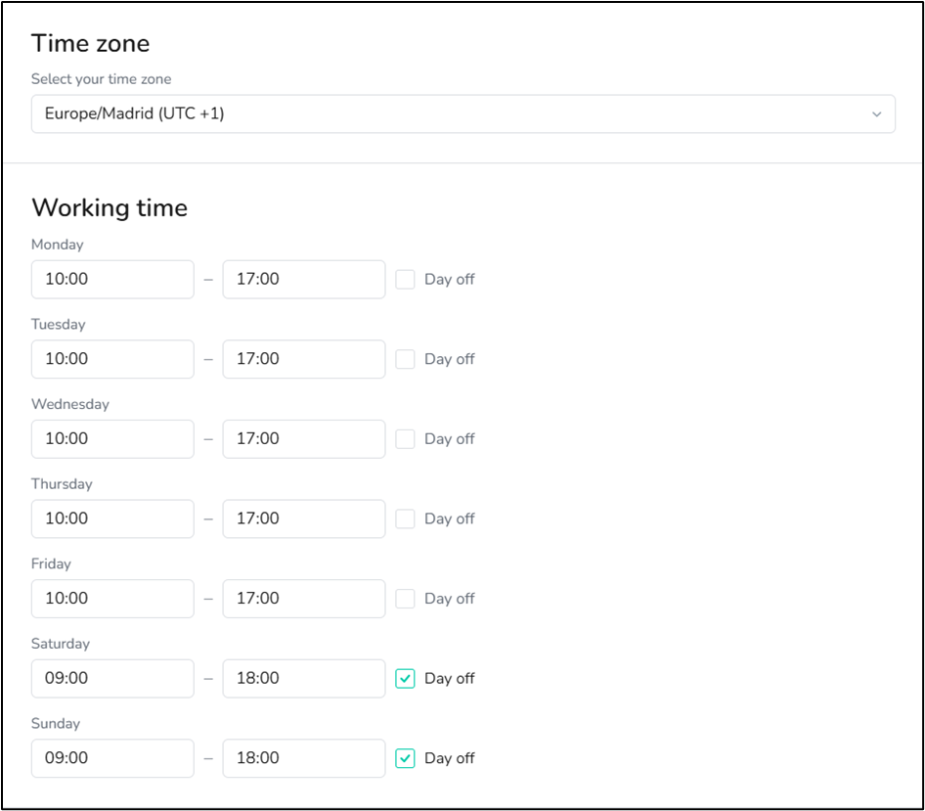Viewport: 925px width, 811px height.
Task: Disable the Sunday Day off checkbox
Action: tap(405, 758)
